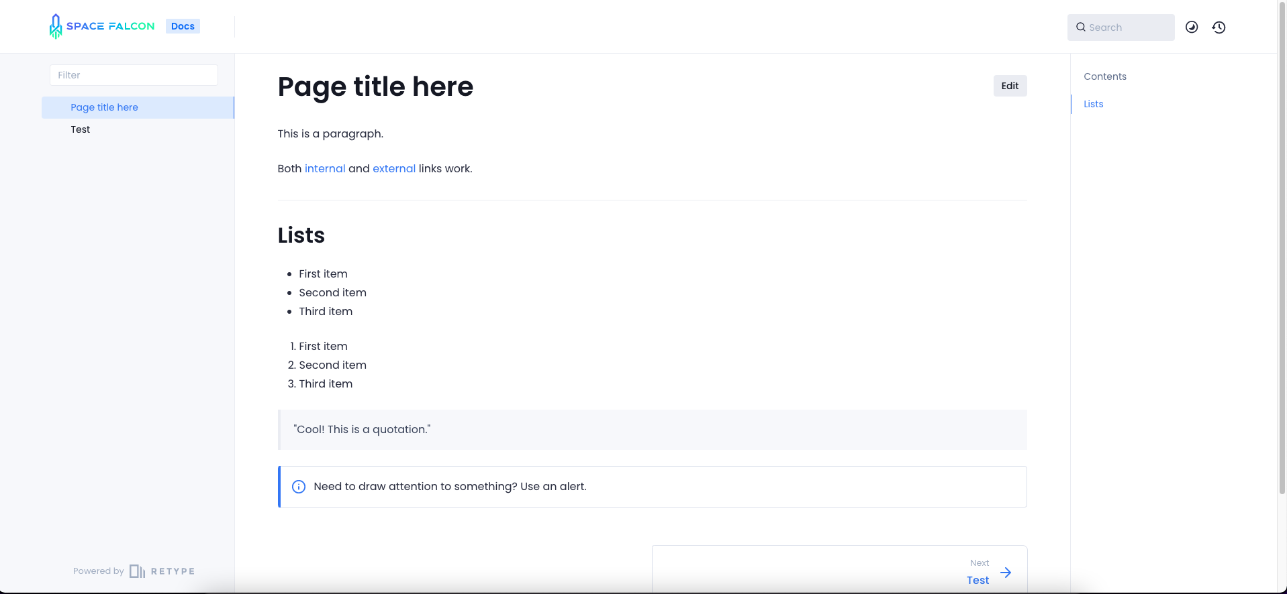Select 'Page title here' in the sidebar
Viewport: 1287px width, 594px height.
104,107
